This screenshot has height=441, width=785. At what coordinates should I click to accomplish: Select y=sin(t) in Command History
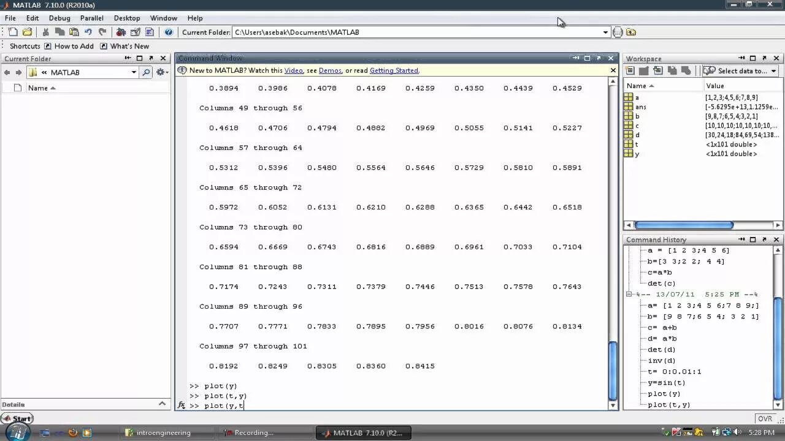coord(666,383)
